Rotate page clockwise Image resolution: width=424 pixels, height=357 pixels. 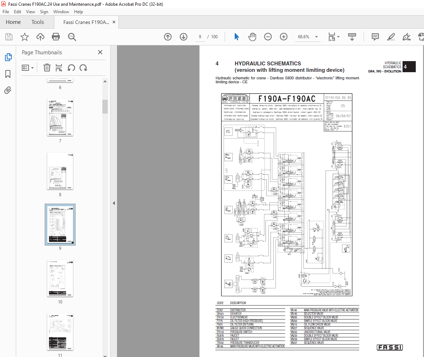[83, 68]
